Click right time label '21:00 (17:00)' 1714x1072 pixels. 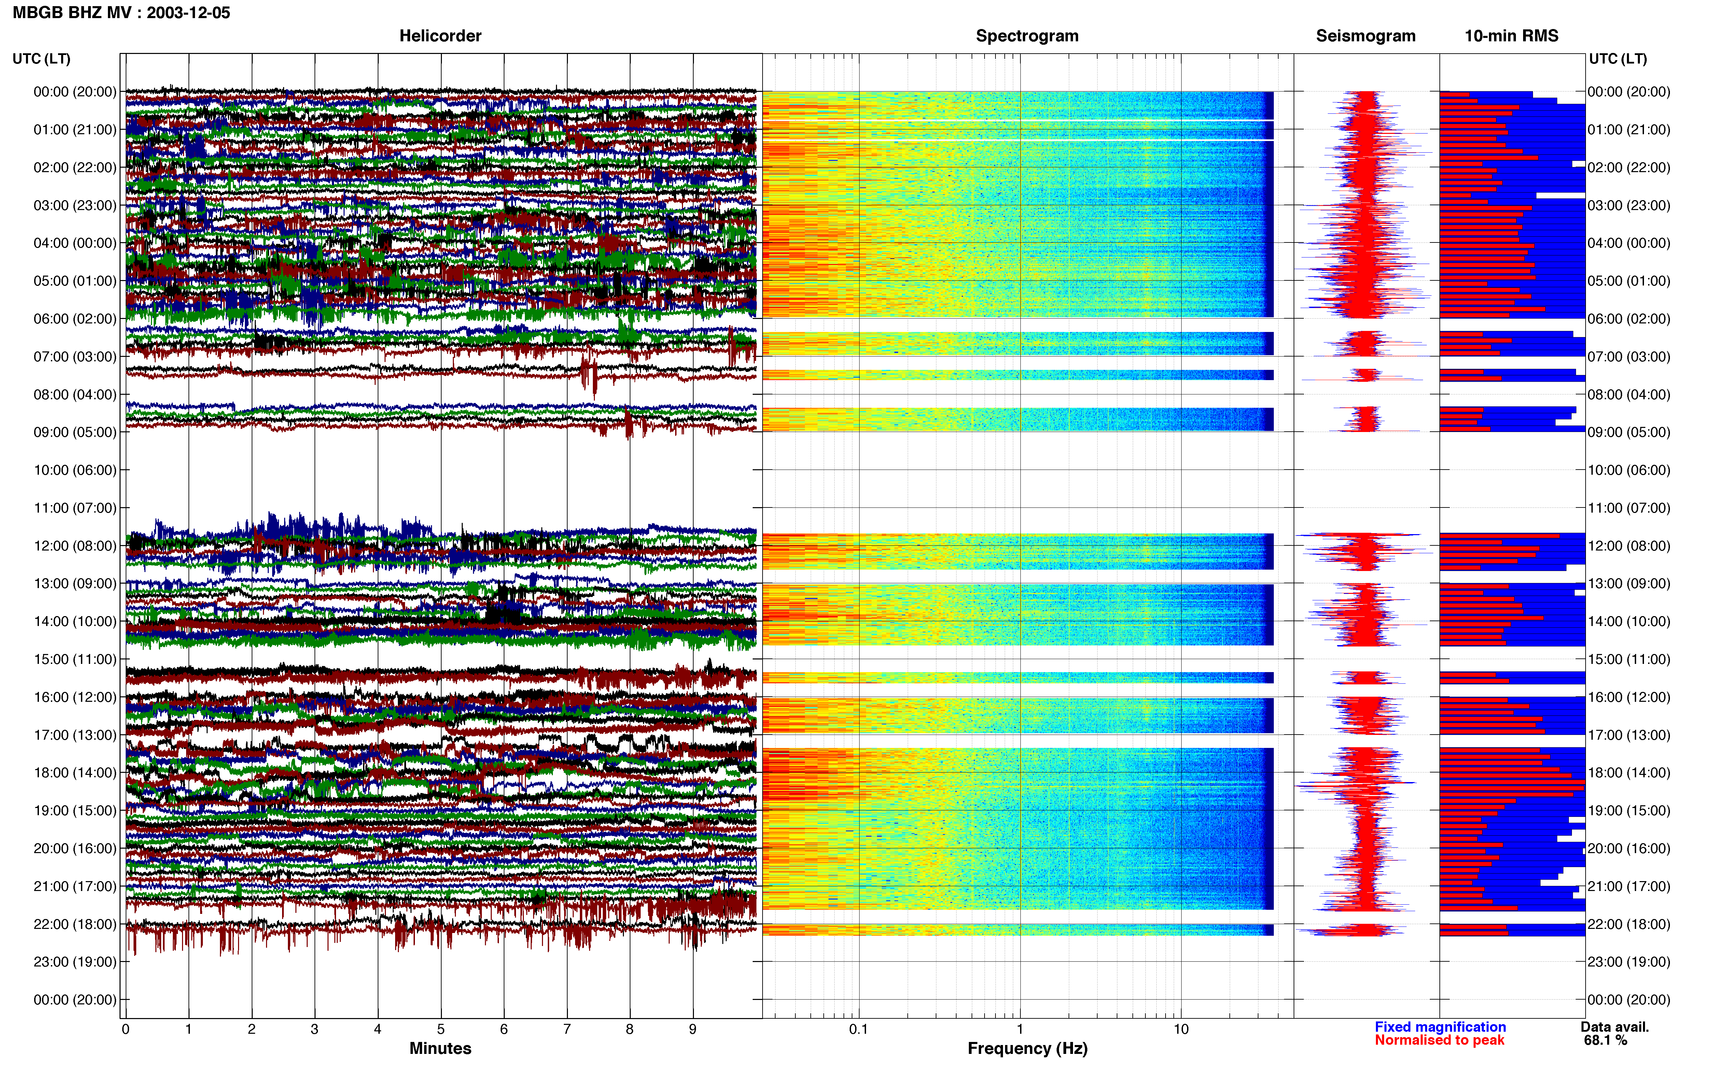(1629, 886)
